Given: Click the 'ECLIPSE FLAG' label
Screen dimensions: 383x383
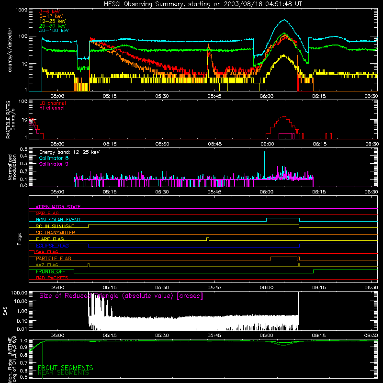Looking at the screenshot, I should tap(52, 246).
